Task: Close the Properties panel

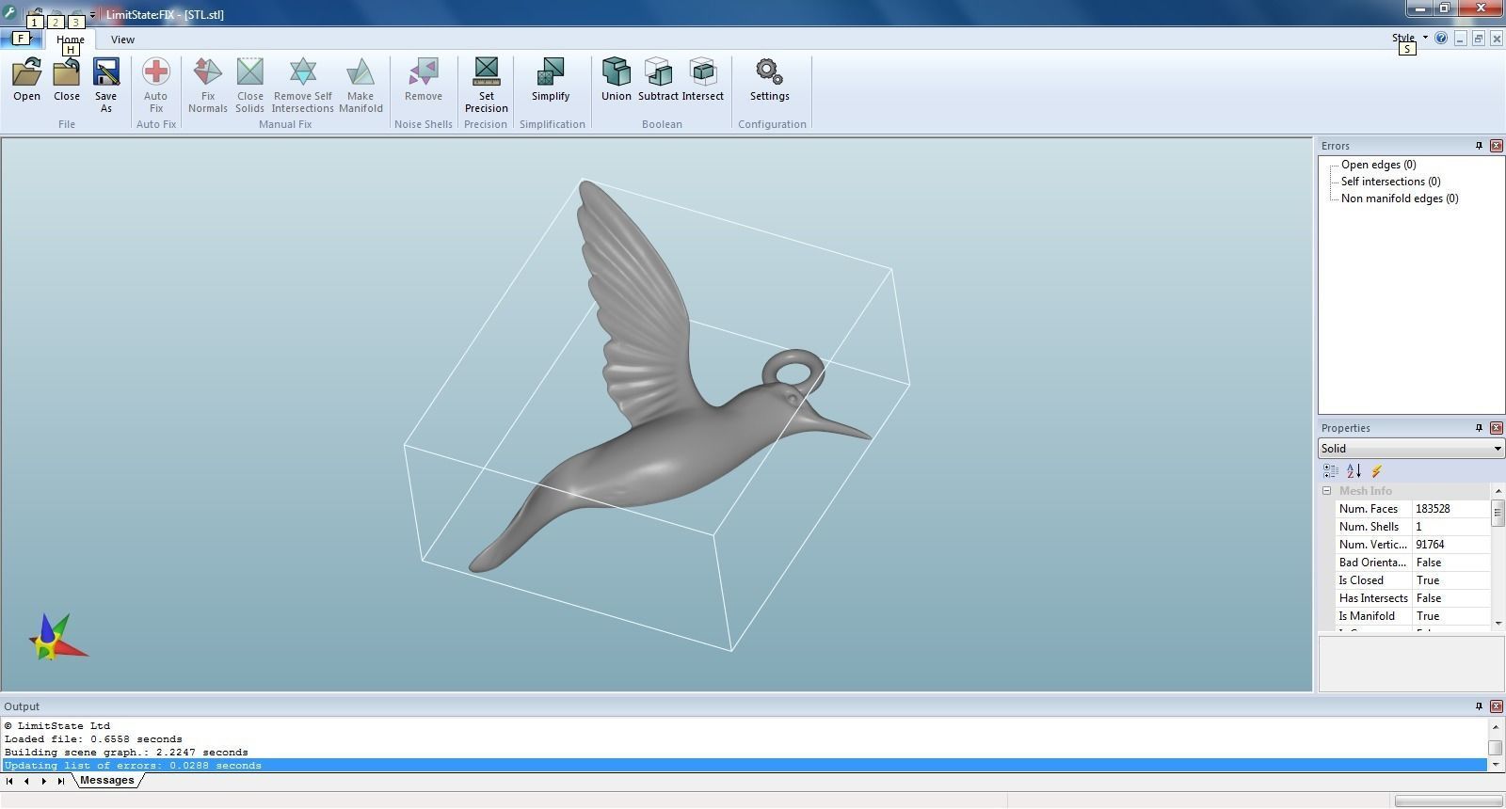Action: [1497, 428]
